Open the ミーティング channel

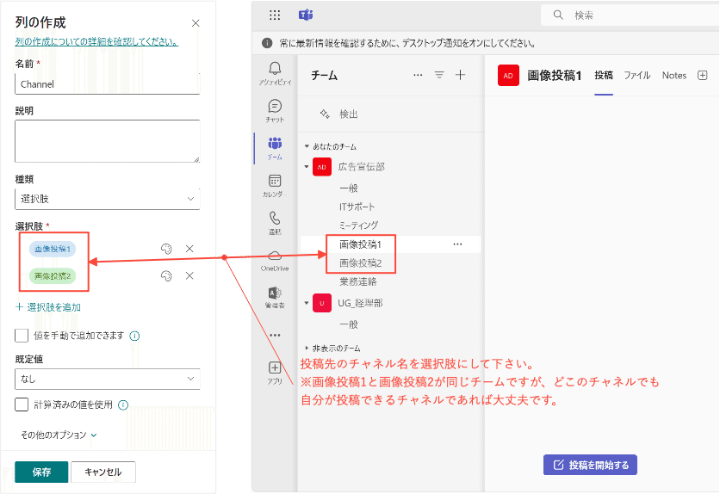coord(358,225)
